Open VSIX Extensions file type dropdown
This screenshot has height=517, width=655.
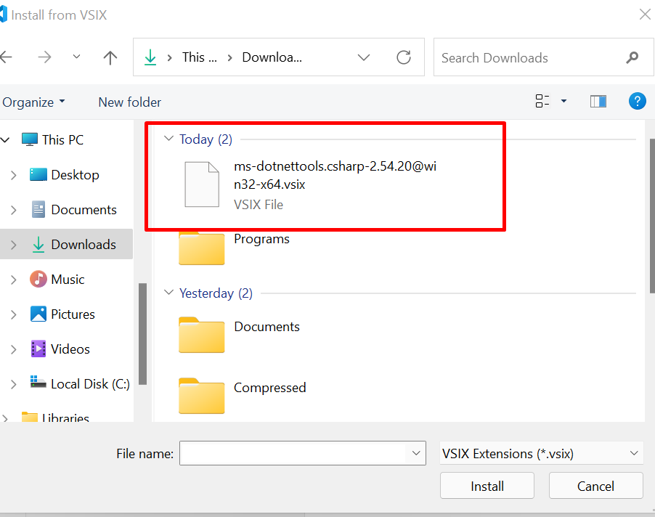(x=542, y=454)
